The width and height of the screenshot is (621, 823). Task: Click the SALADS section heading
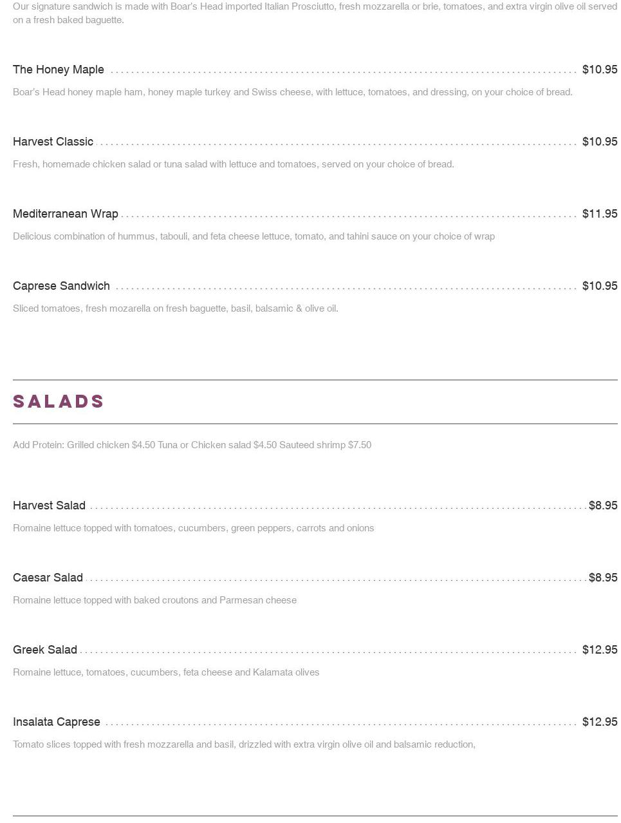point(59,402)
